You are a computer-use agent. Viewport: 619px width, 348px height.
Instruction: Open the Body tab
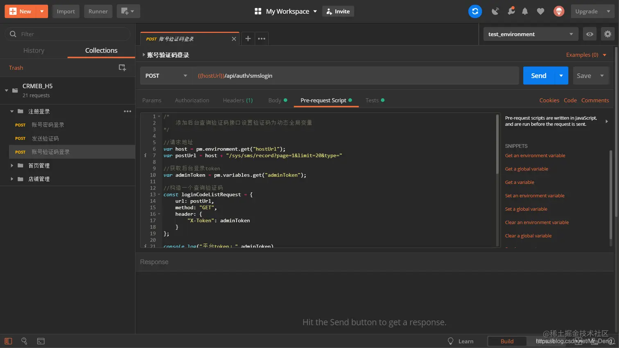click(278, 100)
